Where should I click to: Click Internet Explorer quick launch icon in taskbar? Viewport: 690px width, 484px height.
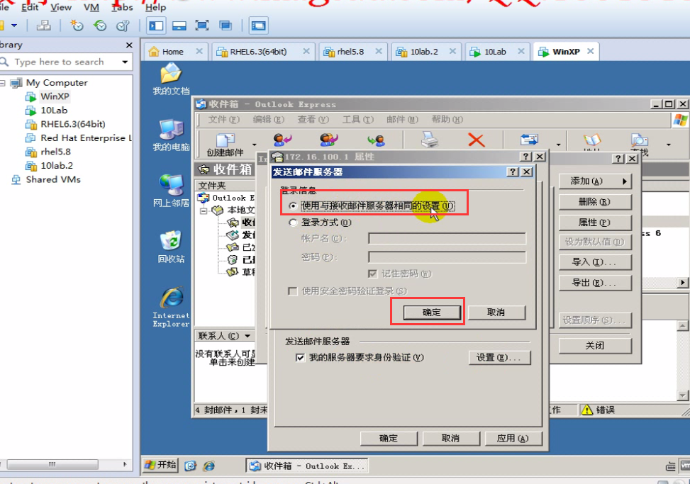point(209,466)
